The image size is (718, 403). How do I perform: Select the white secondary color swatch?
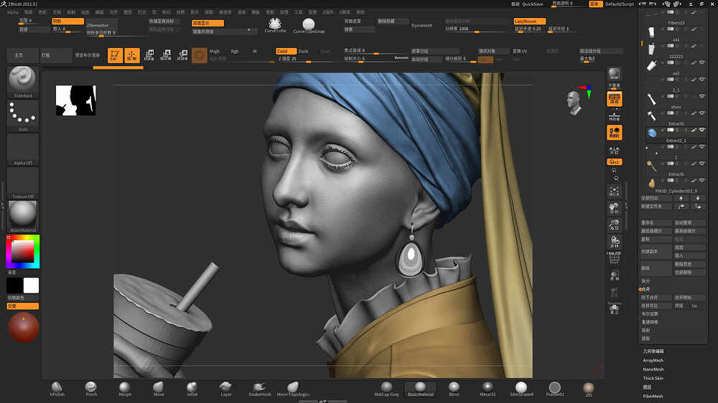pyautogui.click(x=31, y=285)
